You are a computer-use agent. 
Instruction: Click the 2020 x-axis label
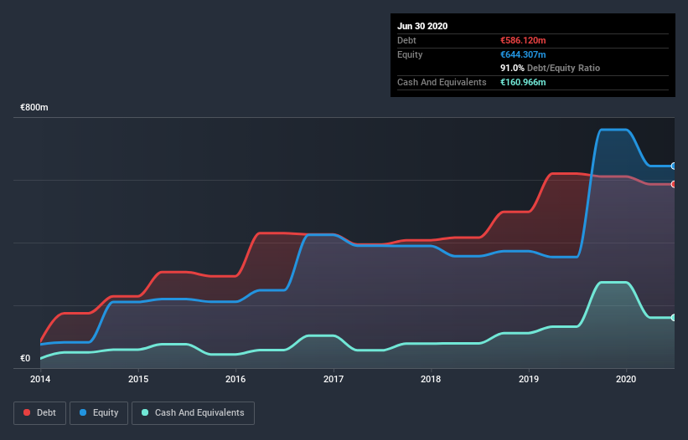pos(626,379)
